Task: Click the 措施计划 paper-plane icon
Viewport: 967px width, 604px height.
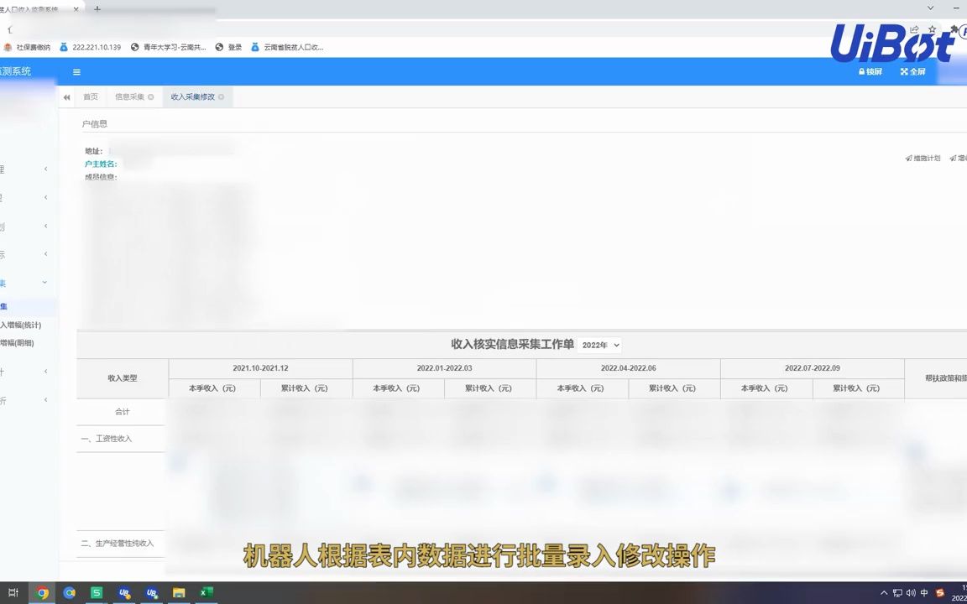Action: [908, 158]
